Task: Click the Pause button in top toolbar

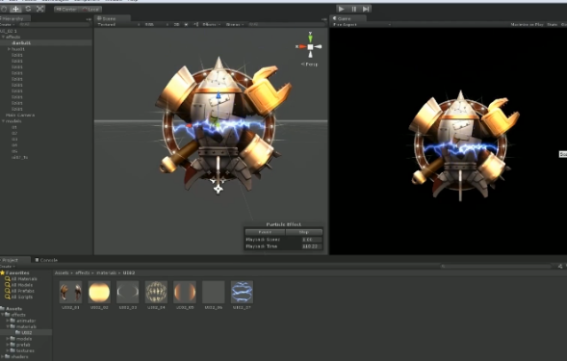Action: [x=353, y=9]
